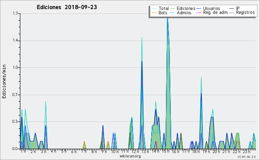Click the 'Ediciones/min' y-axis label
260x160 pixels.
[x=4, y=81]
